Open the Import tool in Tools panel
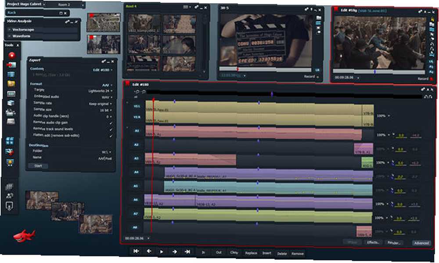The height and width of the screenshot is (263, 439). coord(11,65)
